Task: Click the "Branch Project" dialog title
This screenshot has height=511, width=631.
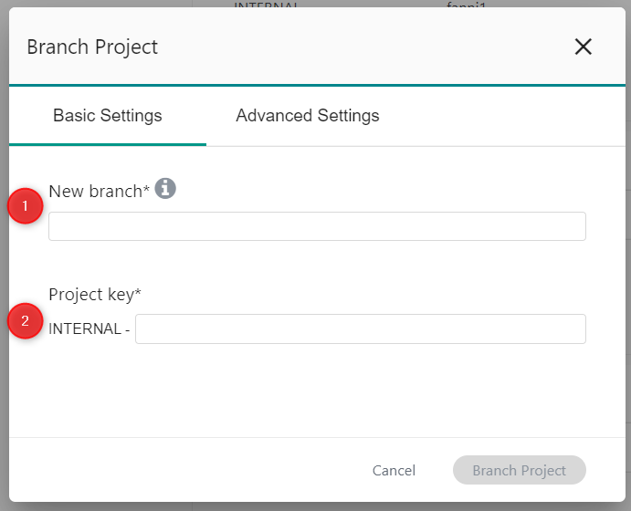Action: coord(92,47)
